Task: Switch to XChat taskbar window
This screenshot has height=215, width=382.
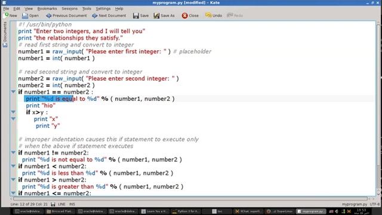Action: click(248, 211)
